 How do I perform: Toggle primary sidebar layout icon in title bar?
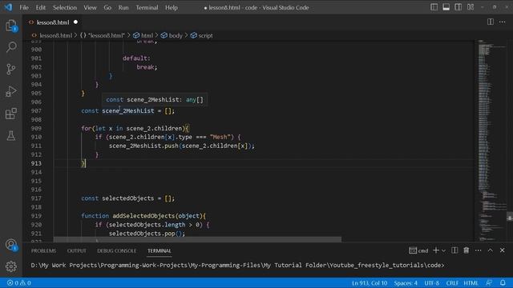click(434, 7)
